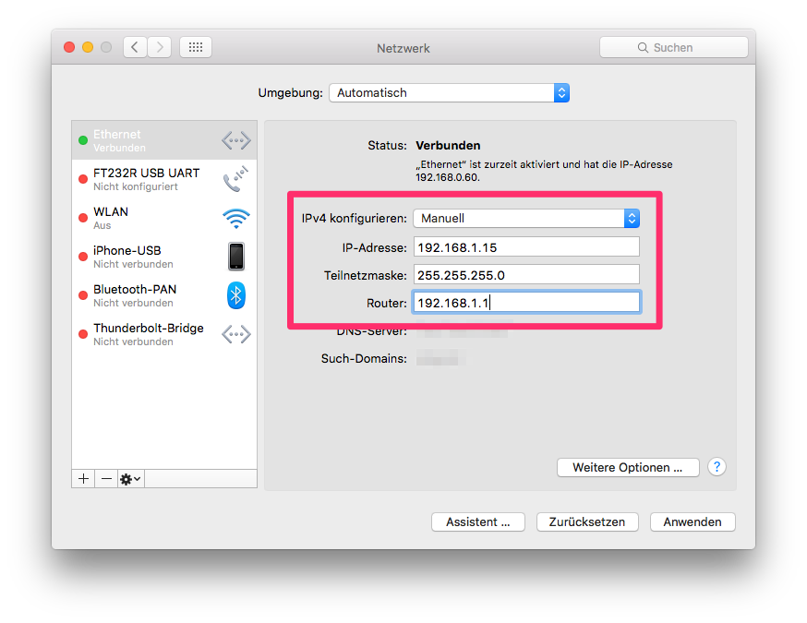807x623 pixels.
Task: Select the Thunderbolt-Bridge service
Action: (164, 334)
